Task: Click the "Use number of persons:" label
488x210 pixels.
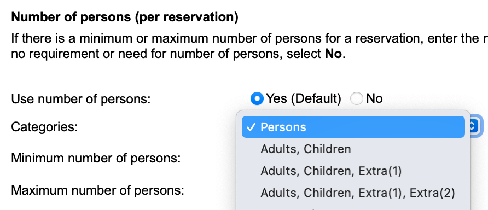Action: [x=81, y=99]
